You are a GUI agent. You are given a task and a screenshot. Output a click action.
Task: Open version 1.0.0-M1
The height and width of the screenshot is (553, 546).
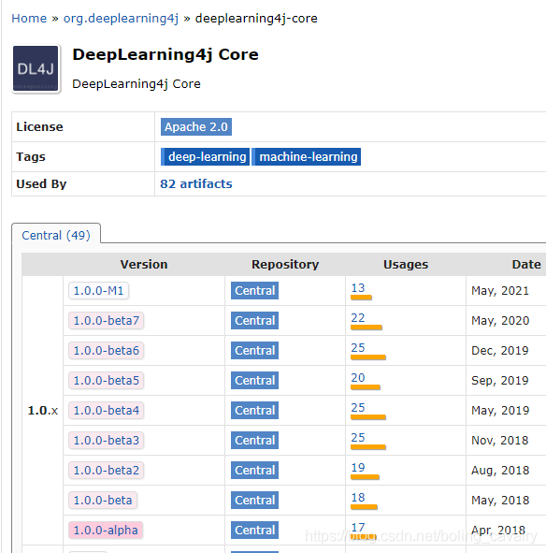pos(99,291)
